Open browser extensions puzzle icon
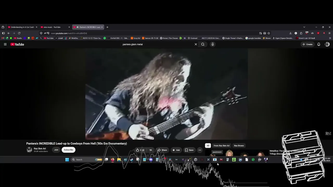Viewport: 333px width, 187px height. [301, 33]
